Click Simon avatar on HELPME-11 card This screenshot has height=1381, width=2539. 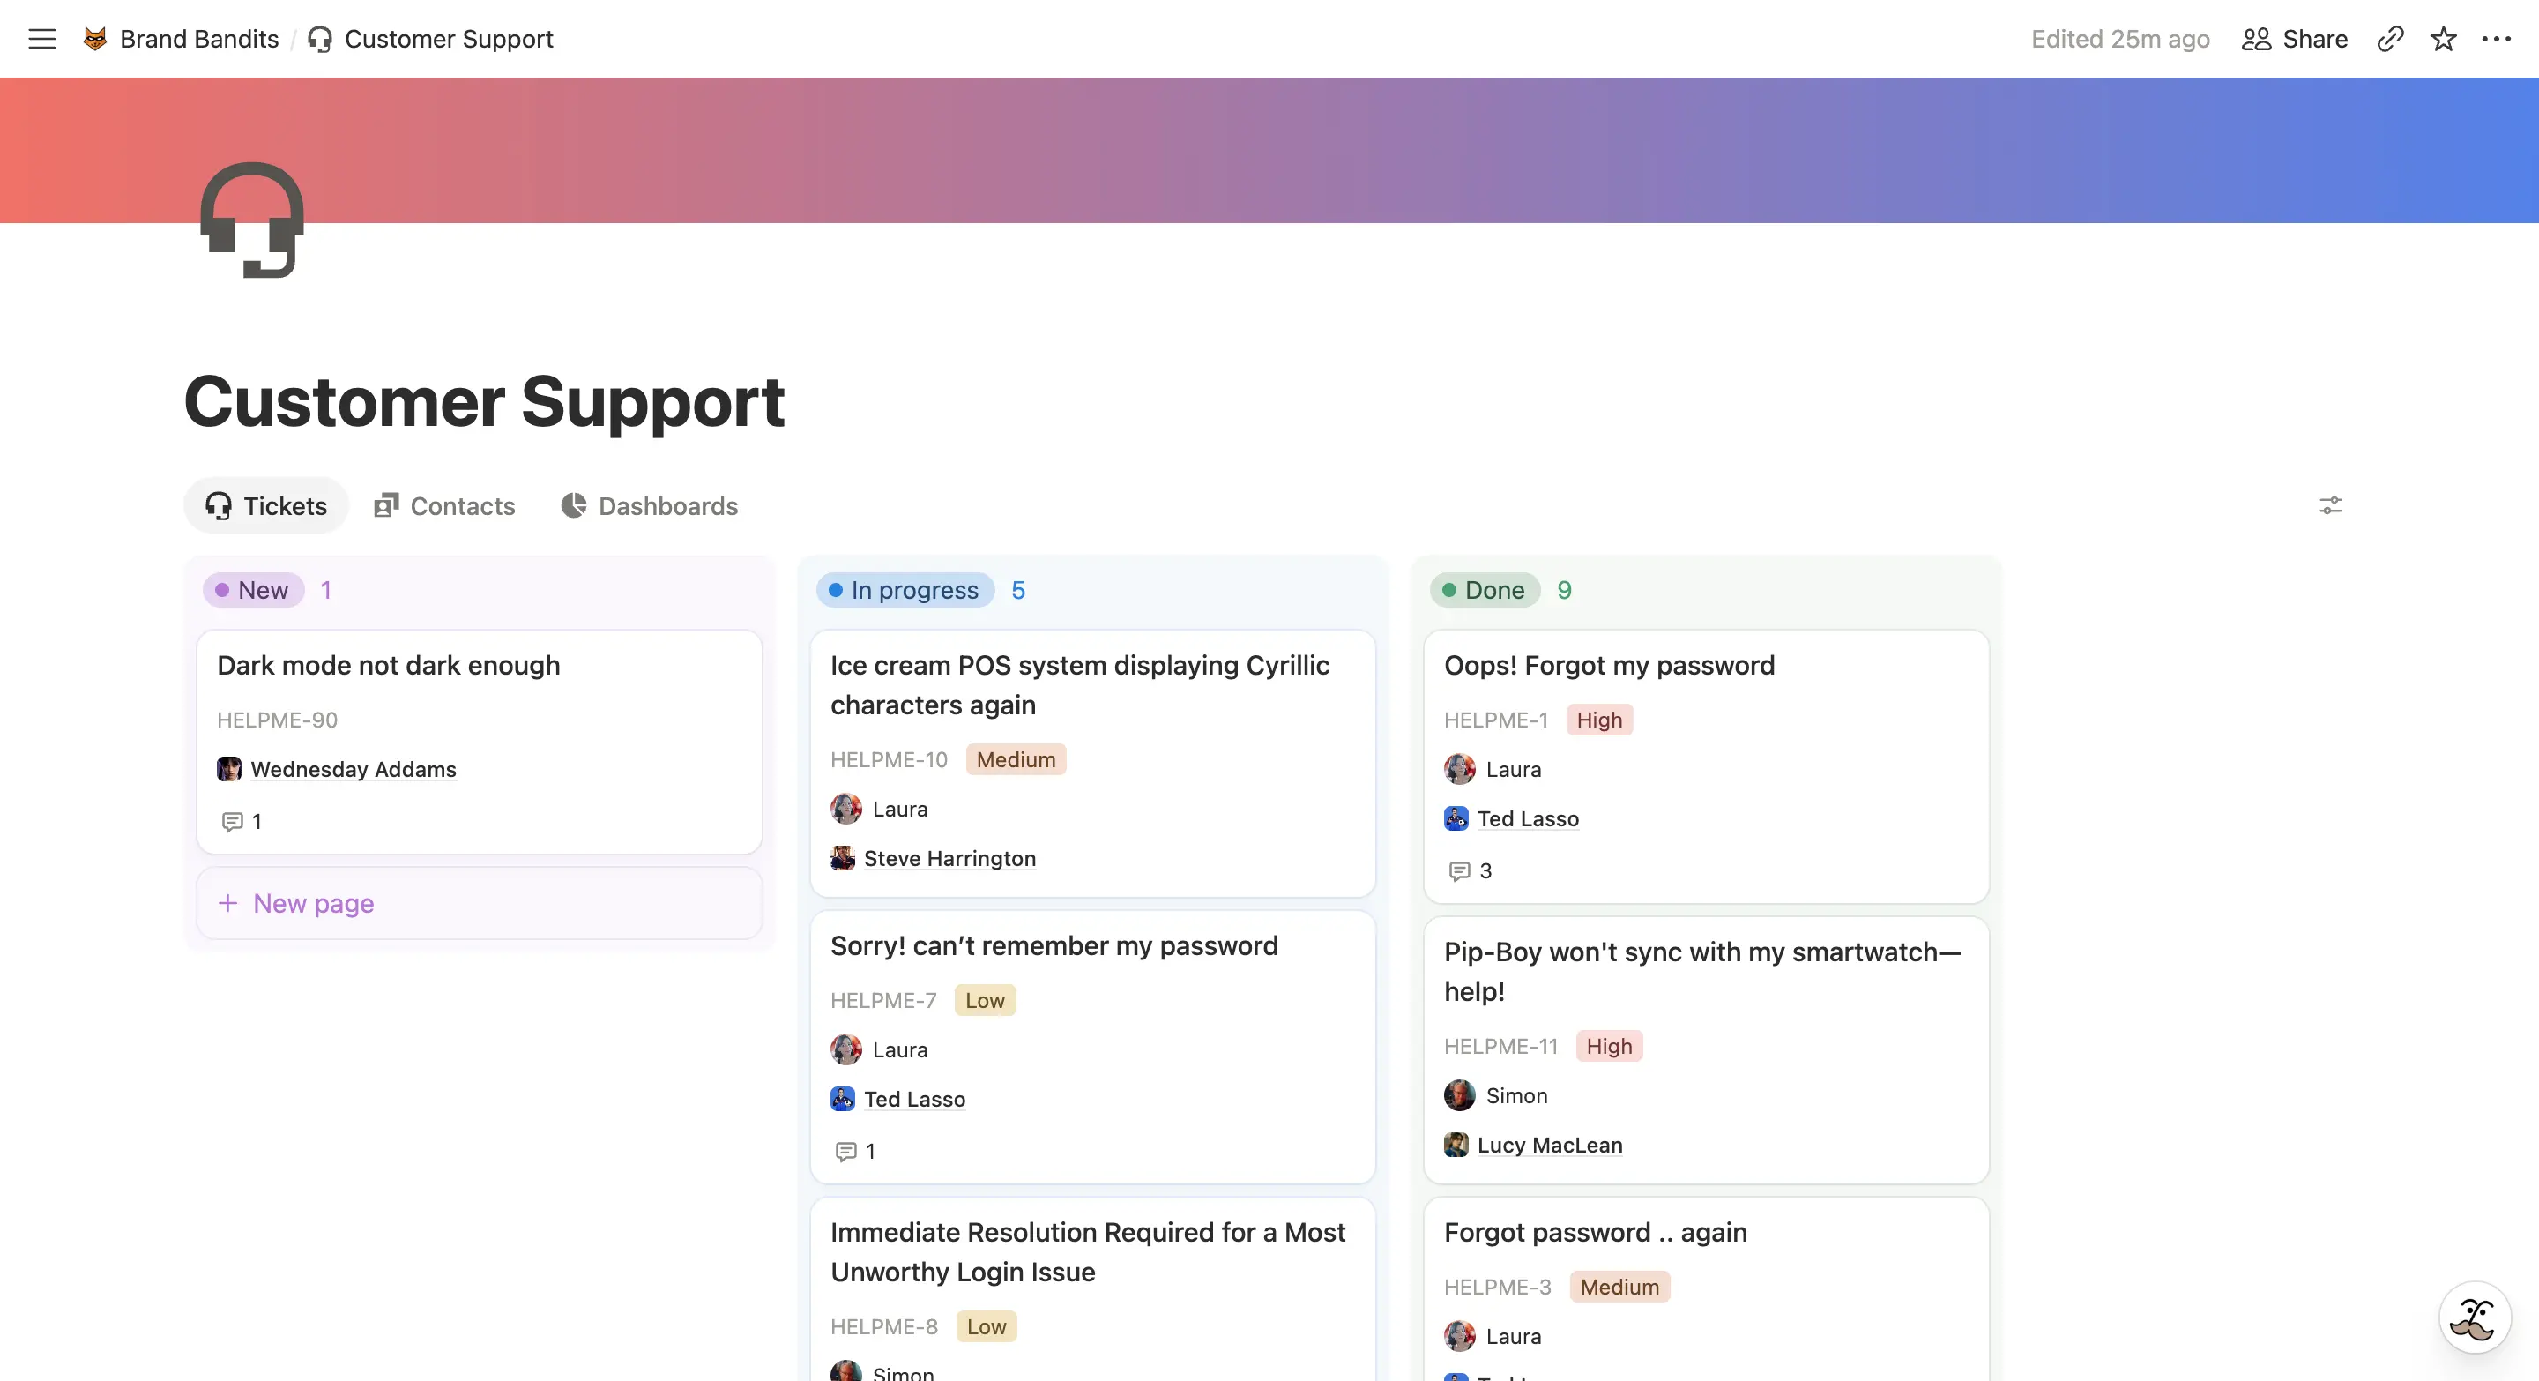click(x=1460, y=1095)
